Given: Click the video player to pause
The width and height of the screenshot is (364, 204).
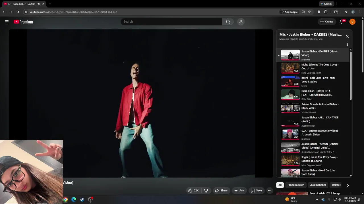Looking at the screenshot, I should (x=141, y=103).
